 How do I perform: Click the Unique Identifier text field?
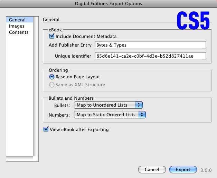click(150, 56)
